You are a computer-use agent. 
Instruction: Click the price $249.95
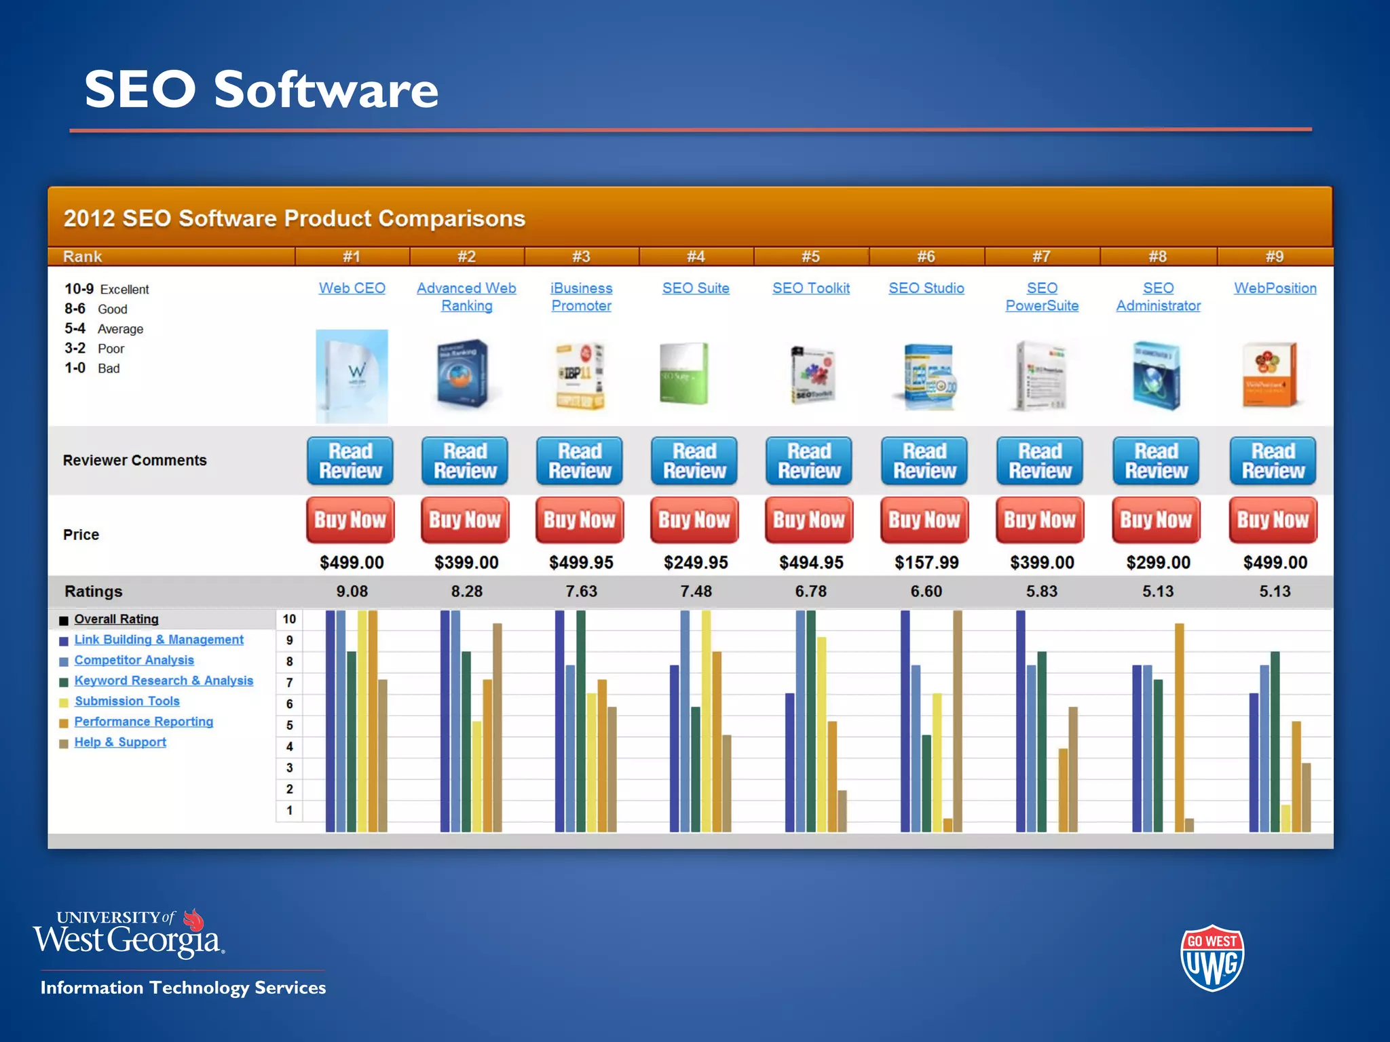696,562
